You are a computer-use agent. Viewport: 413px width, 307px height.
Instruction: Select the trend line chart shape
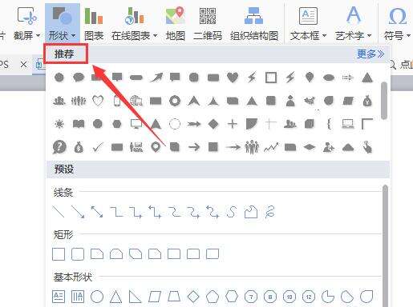(271, 147)
